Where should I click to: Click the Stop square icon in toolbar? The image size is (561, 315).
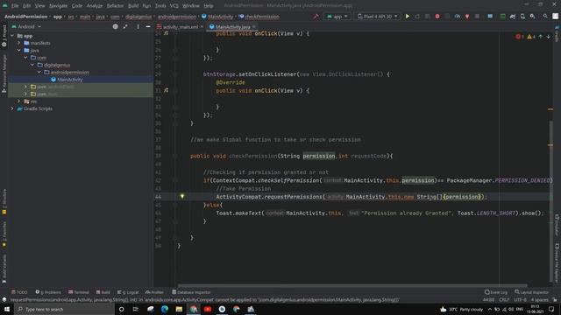[477, 17]
